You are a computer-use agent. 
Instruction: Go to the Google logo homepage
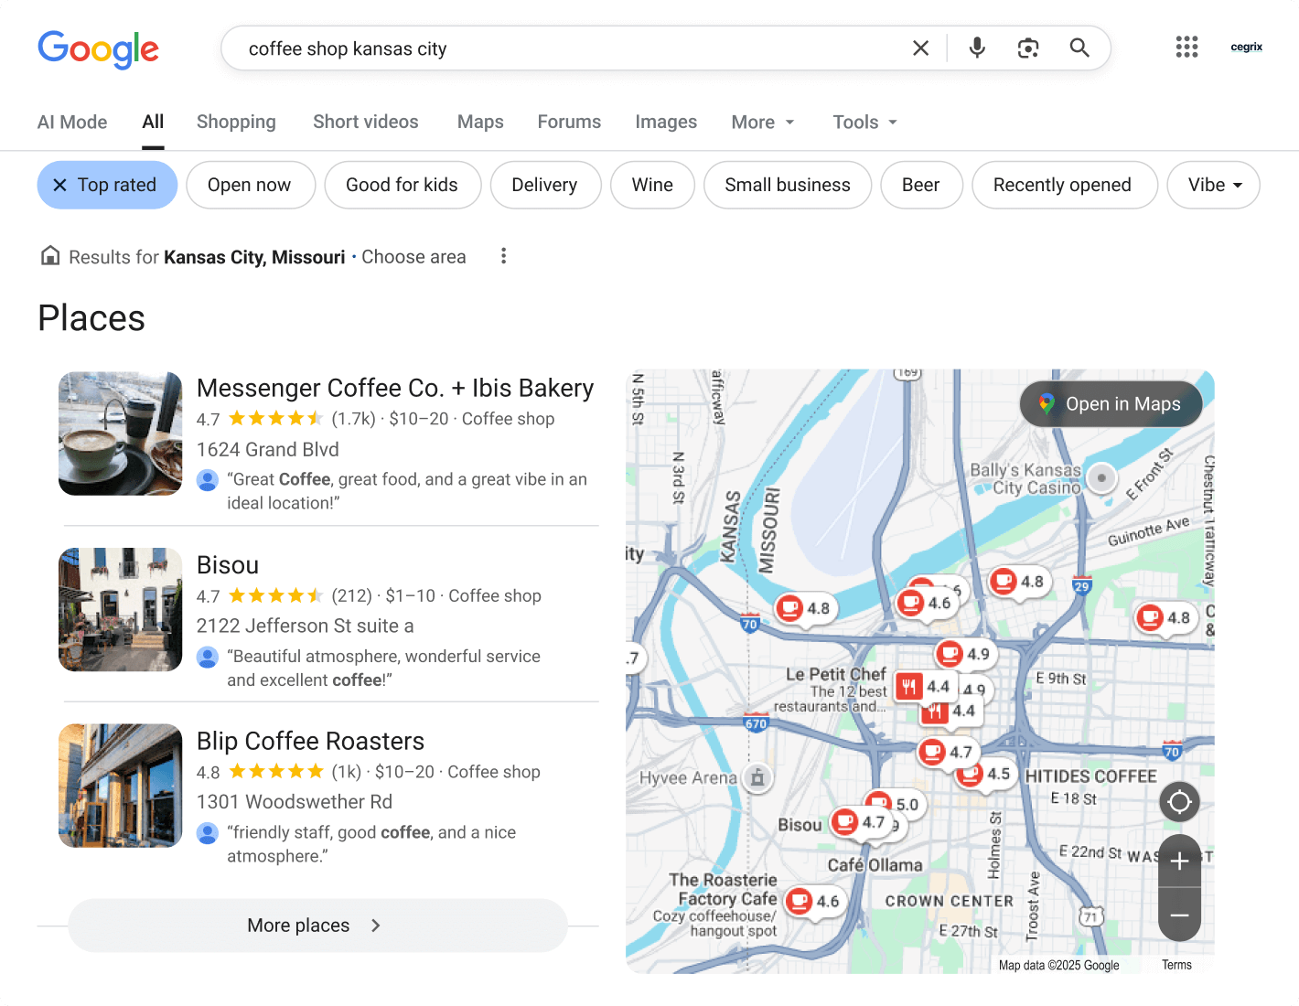(99, 49)
